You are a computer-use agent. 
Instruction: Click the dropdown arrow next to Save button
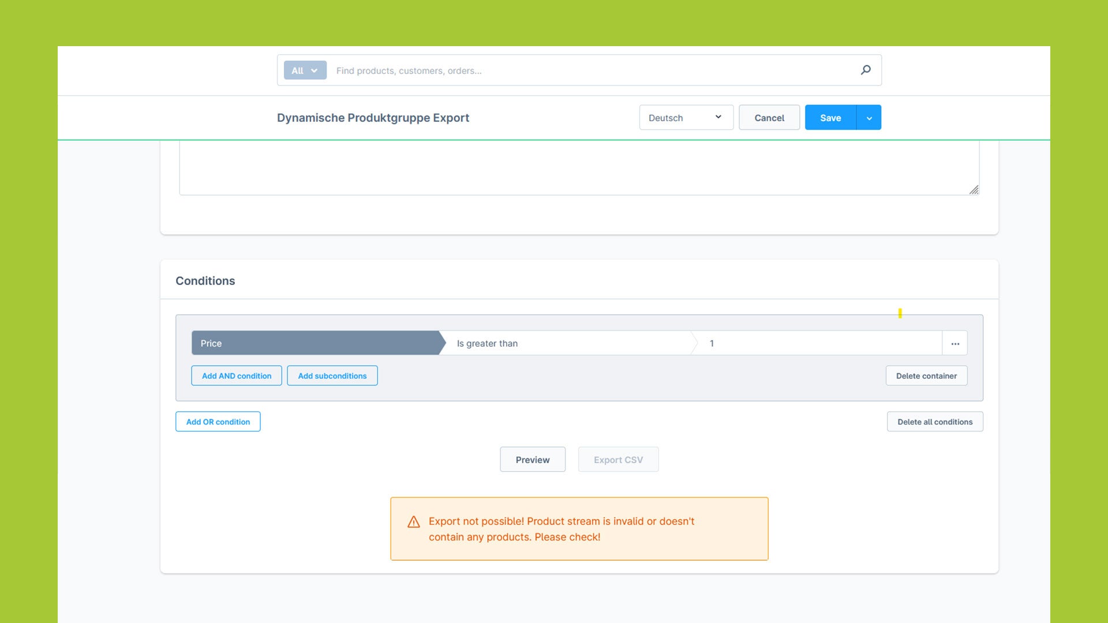click(869, 117)
